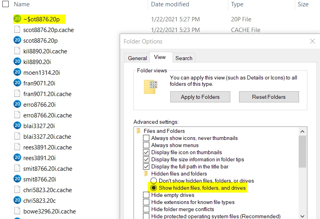
Task: Uncheck Display the full path in title bar
Action: pyautogui.click(x=146, y=167)
